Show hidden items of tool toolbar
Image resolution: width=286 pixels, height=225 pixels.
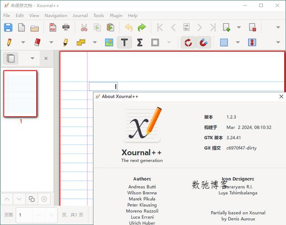coord(278,42)
